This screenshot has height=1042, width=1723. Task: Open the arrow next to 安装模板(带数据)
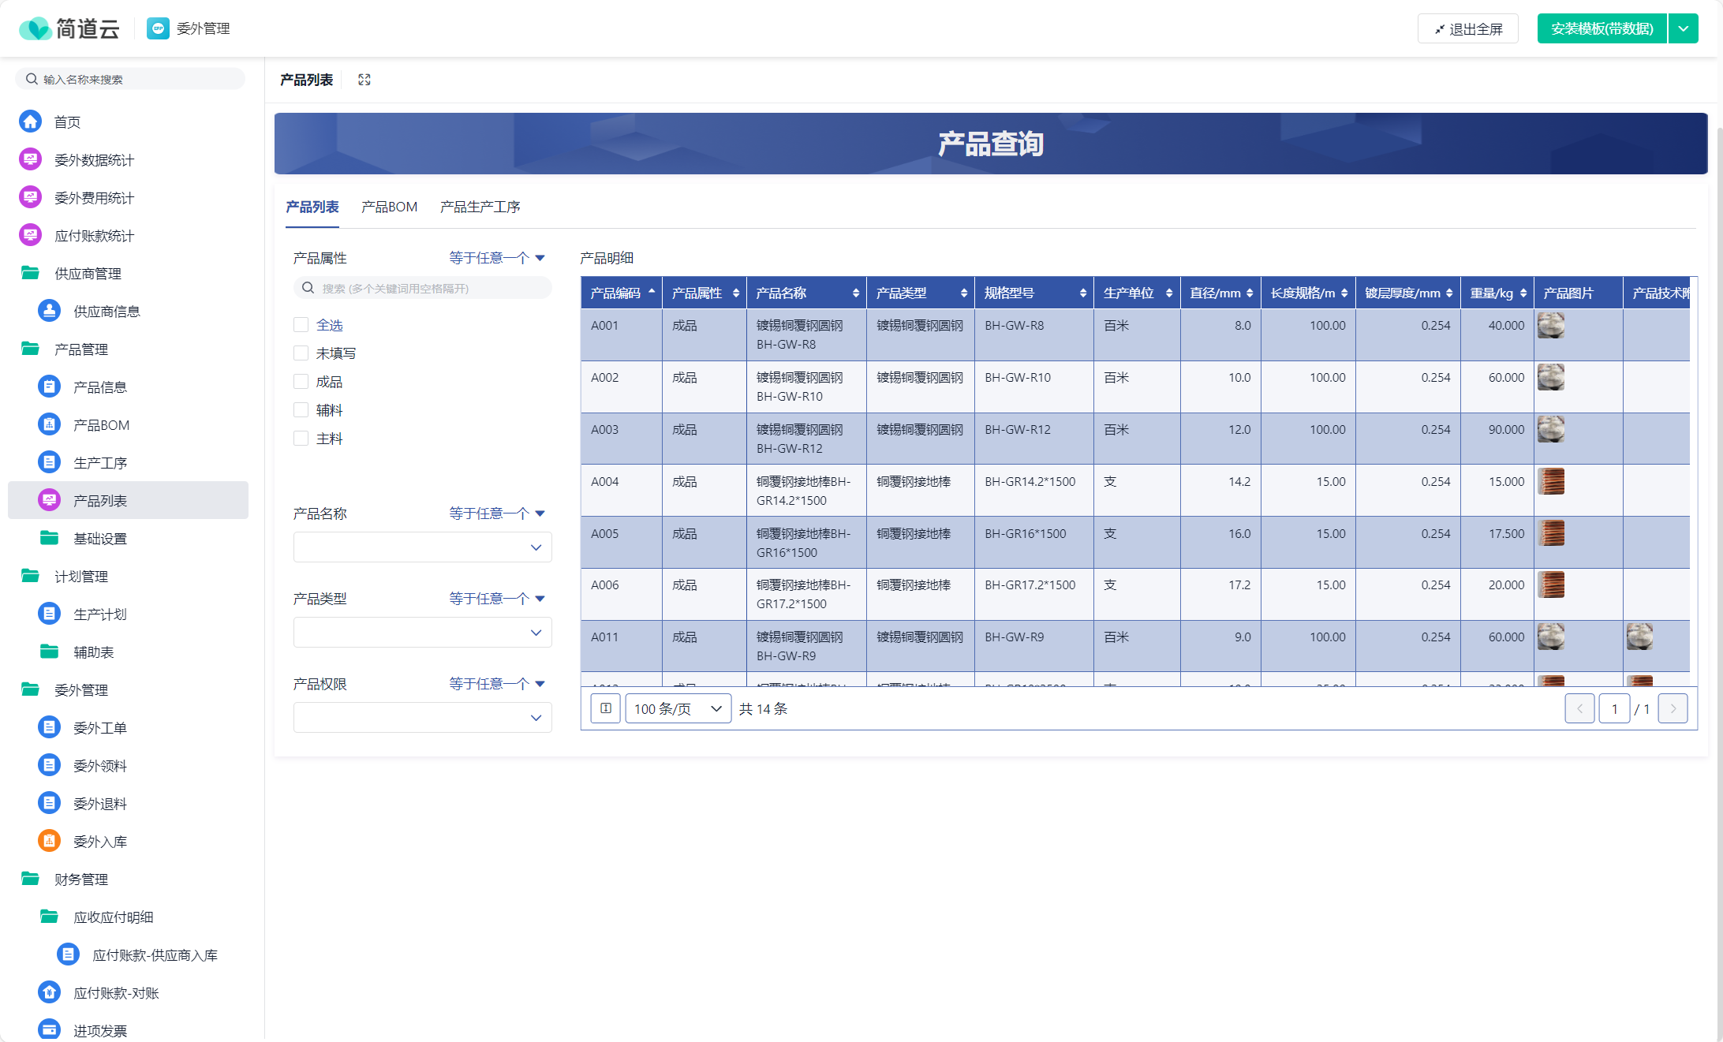coord(1683,28)
